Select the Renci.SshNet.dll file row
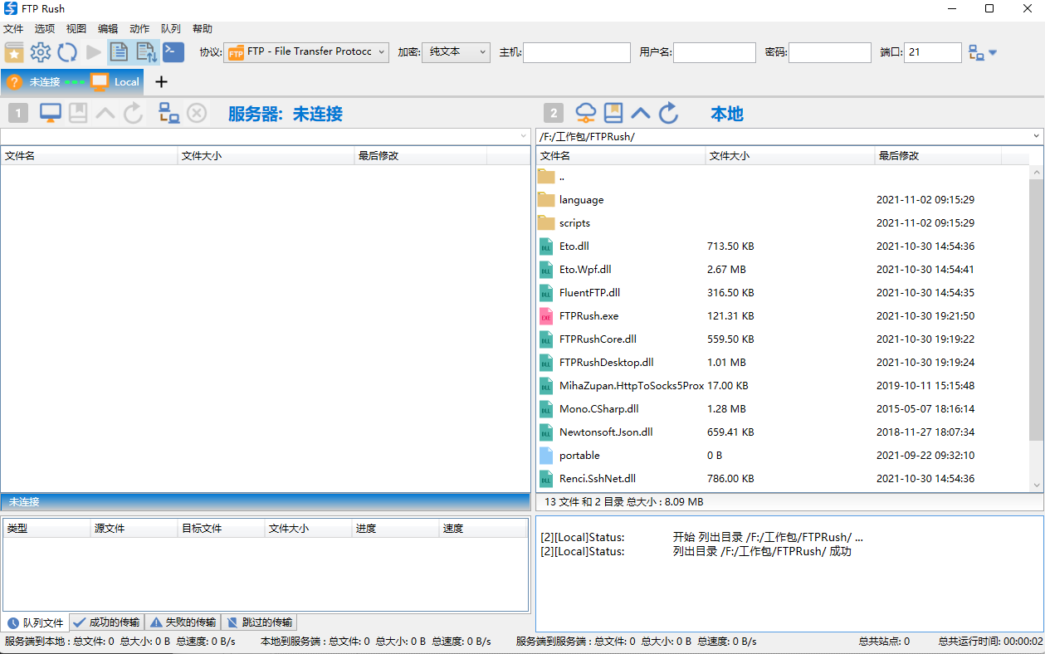The width and height of the screenshot is (1045, 654). 783,479
